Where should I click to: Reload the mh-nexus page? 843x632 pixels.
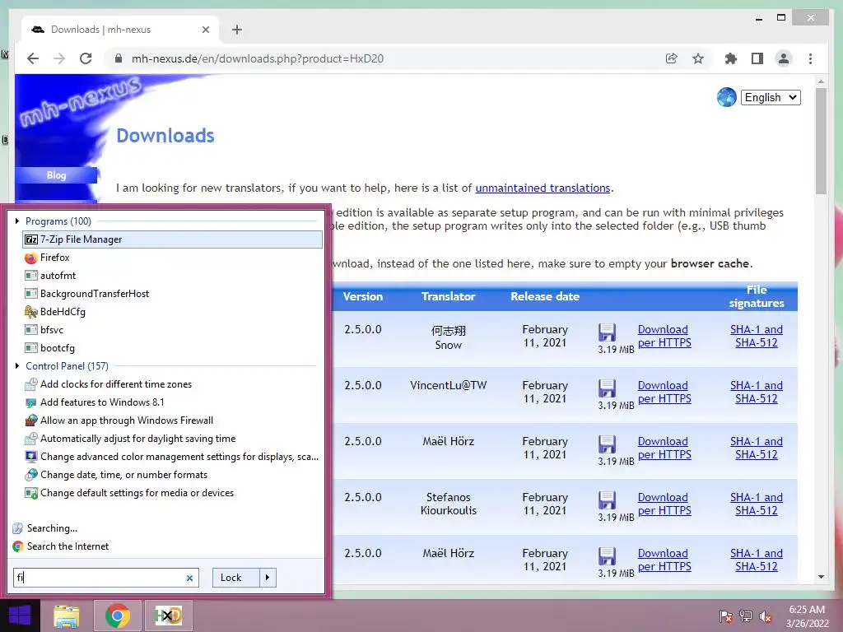click(x=86, y=58)
